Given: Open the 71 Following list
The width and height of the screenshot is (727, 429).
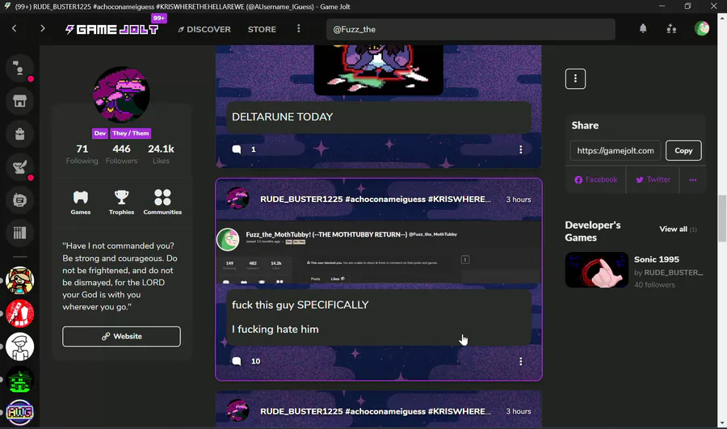Looking at the screenshot, I should click(x=82, y=154).
